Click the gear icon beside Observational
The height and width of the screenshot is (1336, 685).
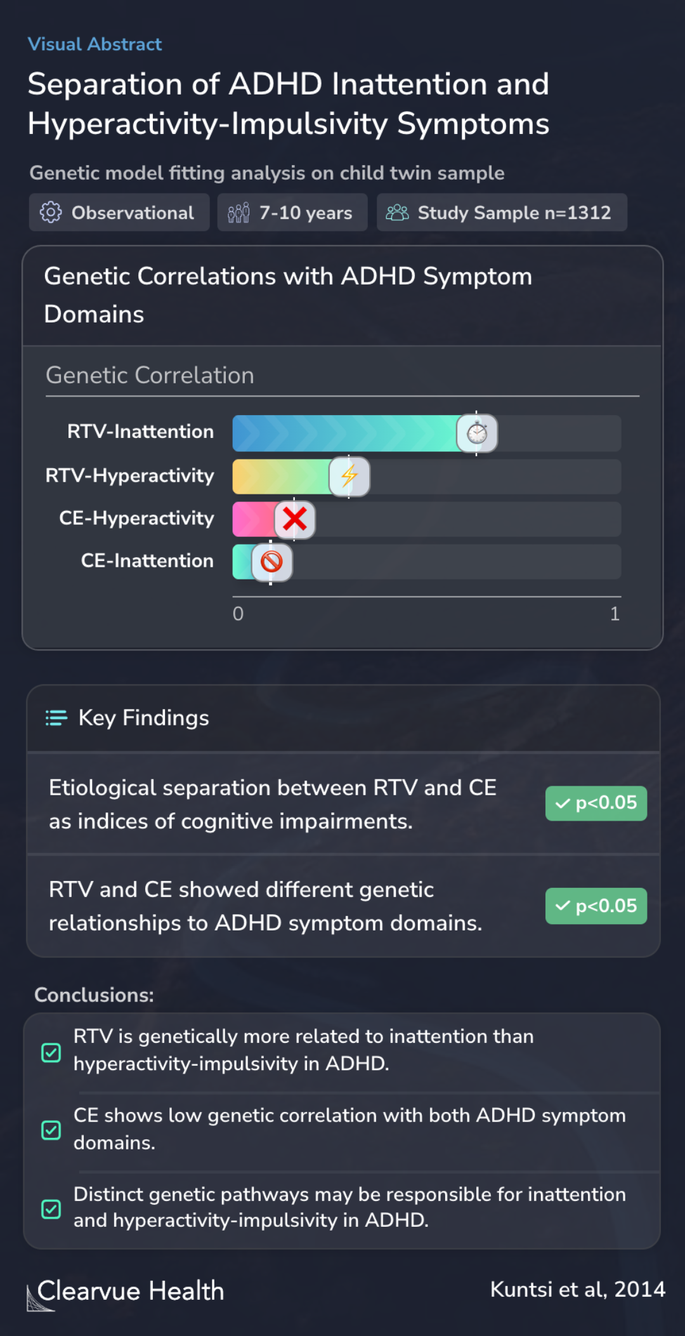(51, 213)
